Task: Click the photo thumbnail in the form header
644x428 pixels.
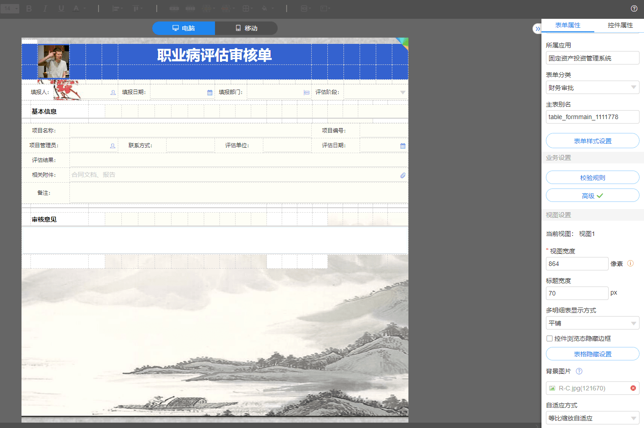Action: (x=54, y=62)
